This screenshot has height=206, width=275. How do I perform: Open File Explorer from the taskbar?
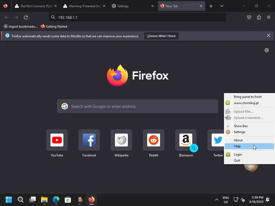click(44, 200)
